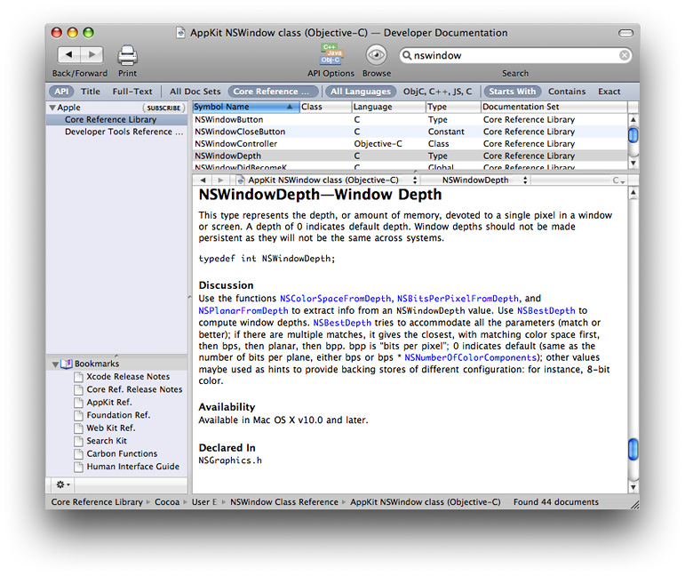Click Cocoa in the bottom path bar
Viewport: 685px width, 576px height.
tap(167, 502)
